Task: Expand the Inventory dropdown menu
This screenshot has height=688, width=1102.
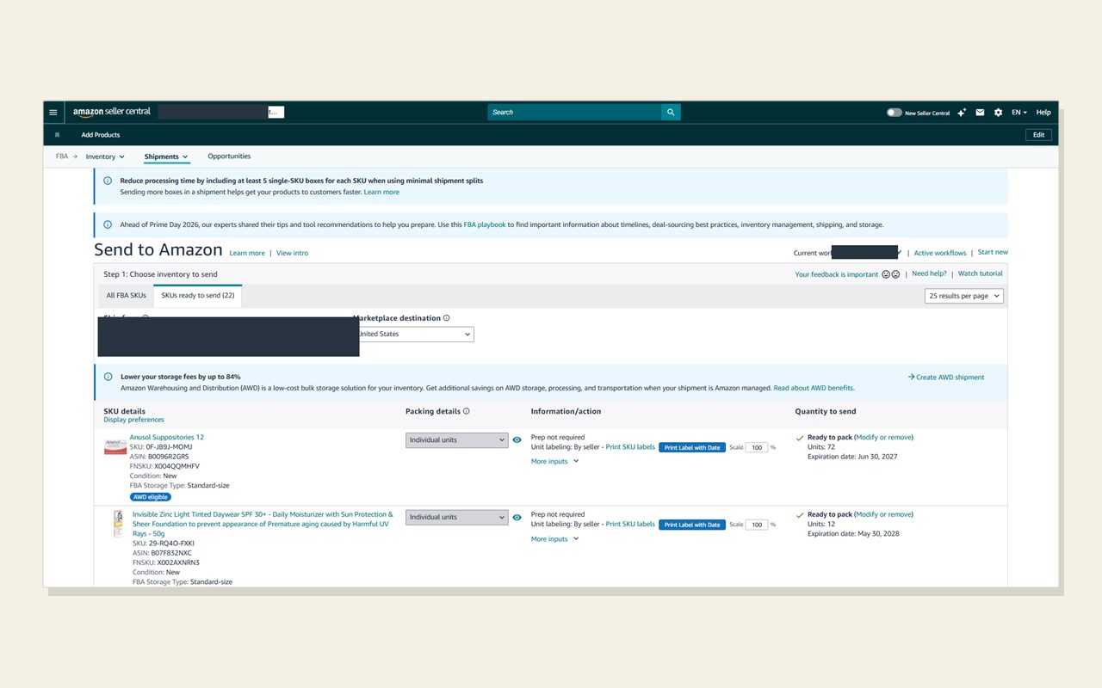Action: point(105,157)
